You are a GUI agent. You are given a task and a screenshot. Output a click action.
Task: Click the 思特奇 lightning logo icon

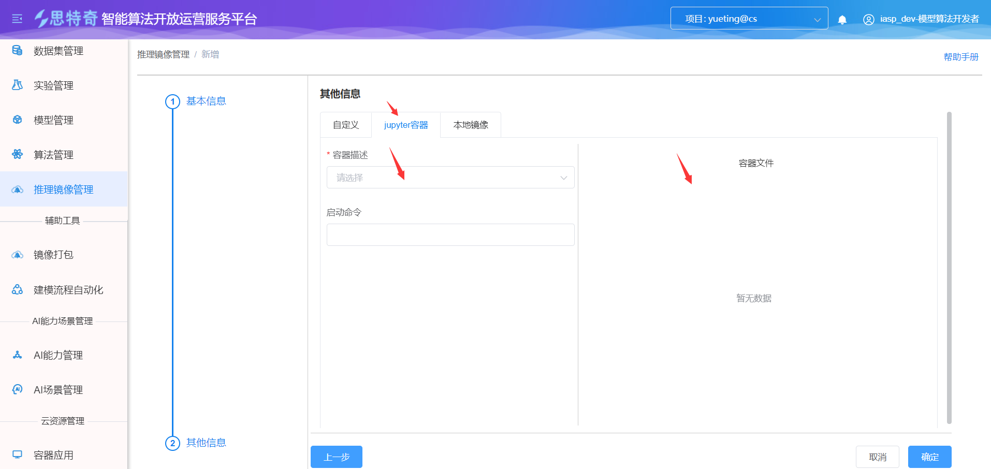pos(41,19)
